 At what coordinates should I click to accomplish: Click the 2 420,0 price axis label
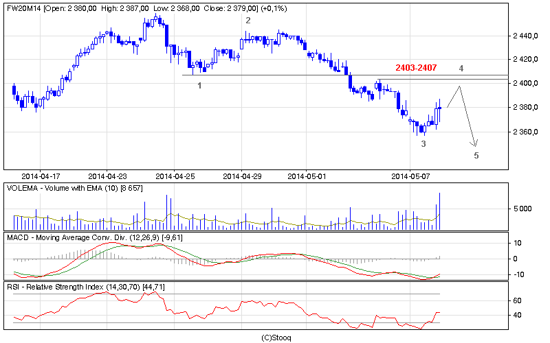click(525, 59)
